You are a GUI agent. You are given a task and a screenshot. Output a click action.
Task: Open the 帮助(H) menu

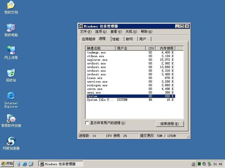(146, 32)
